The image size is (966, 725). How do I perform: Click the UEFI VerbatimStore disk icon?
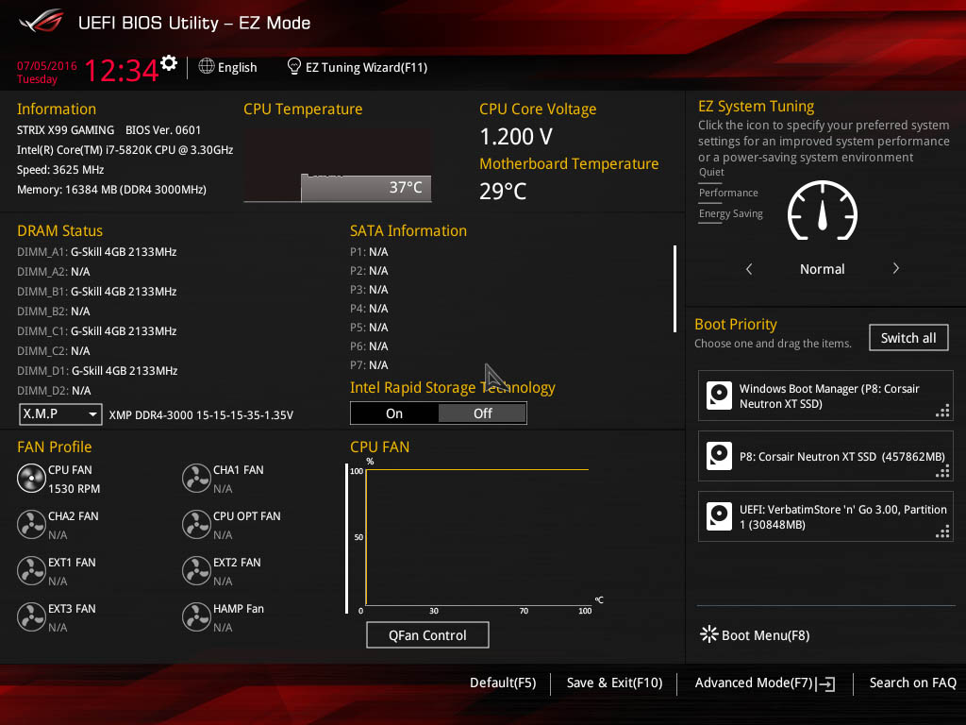click(719, 516)
